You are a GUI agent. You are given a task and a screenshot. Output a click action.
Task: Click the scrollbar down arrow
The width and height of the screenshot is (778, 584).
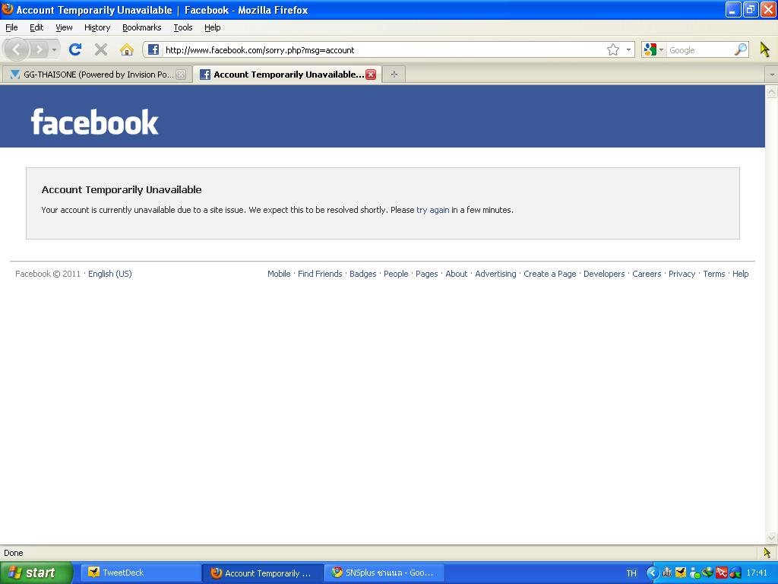[x=771, y=538]
